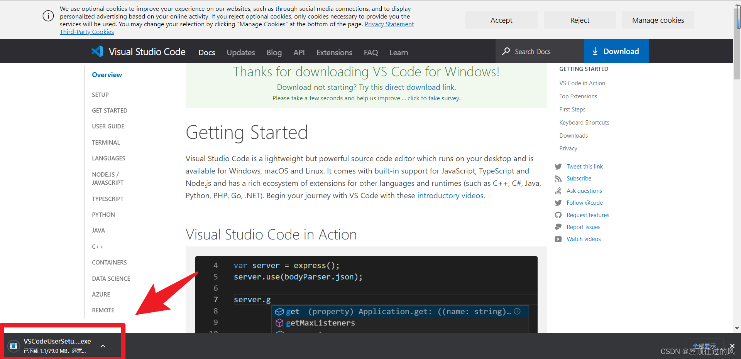Expand the SETUP sidebar section
Image resolution: width=741 pixels, height=359 pixels.
pyautogui.click(x=100, y=94)
